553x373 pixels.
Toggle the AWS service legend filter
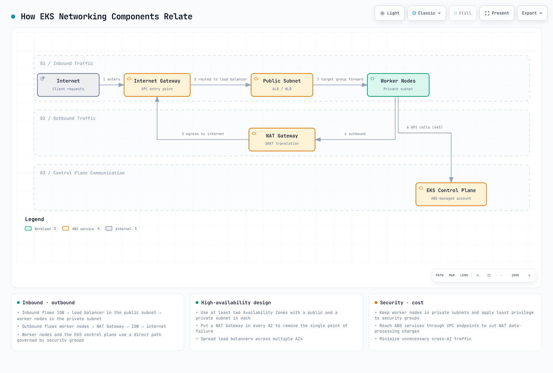pos(82,229)
